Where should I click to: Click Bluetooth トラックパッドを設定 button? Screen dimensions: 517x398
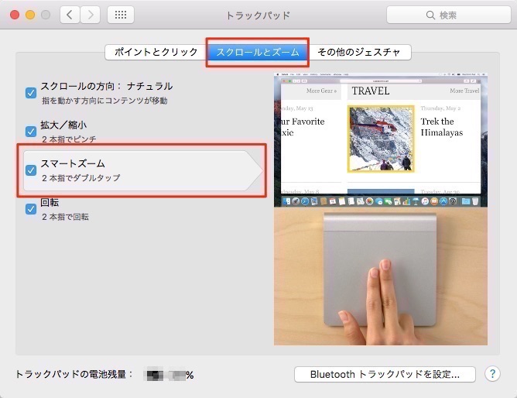(x=385, y=374)
